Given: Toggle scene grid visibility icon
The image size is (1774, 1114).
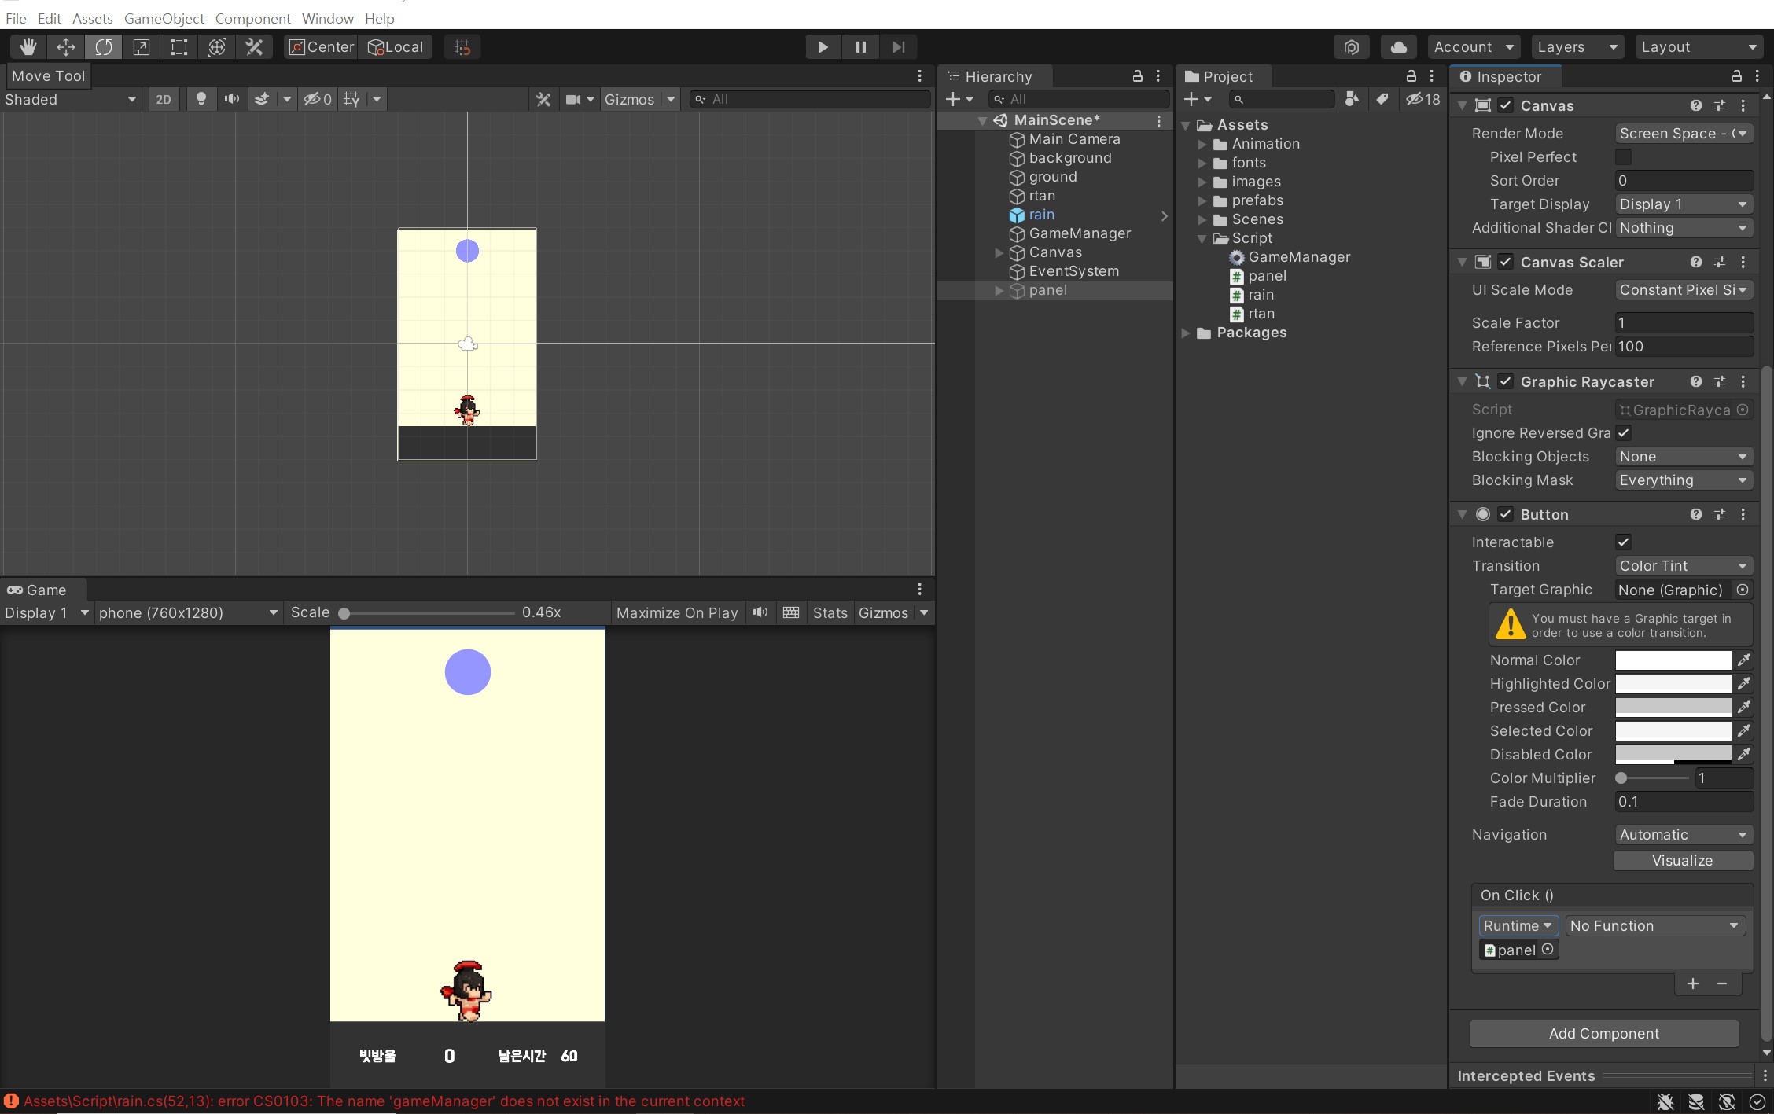Looking at the screenshot, I should pyautogui.click(x=351, y=99).
